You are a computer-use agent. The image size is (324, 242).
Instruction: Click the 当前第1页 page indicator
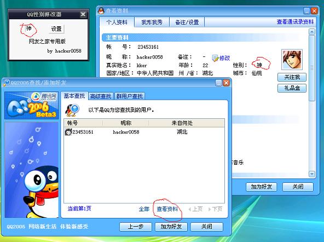tap(79, 209)
